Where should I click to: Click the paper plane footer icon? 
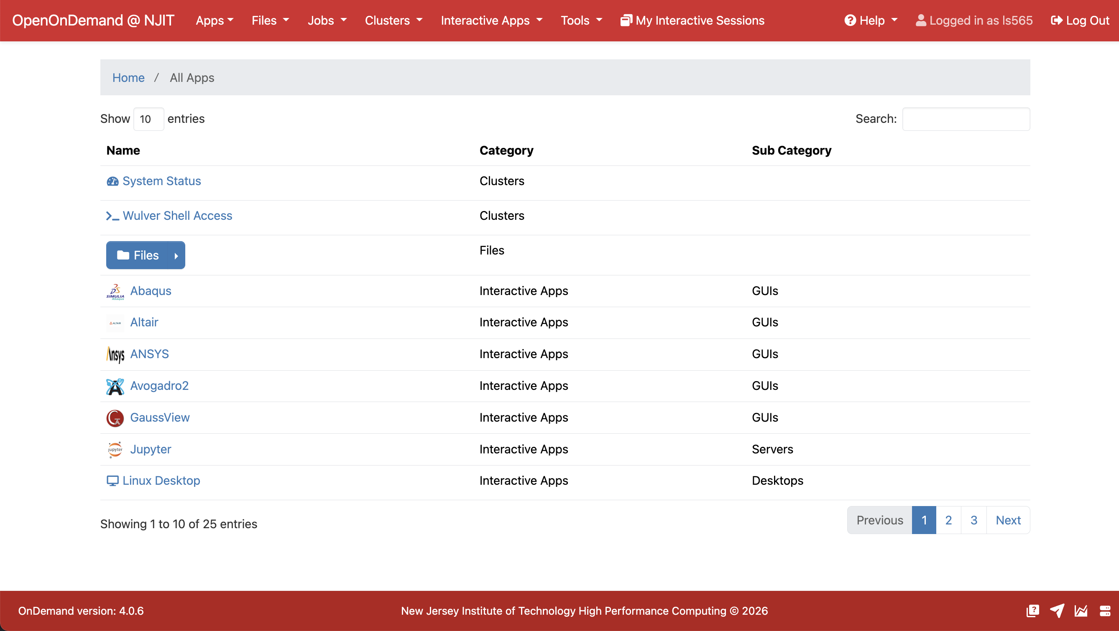point(1057,611)
